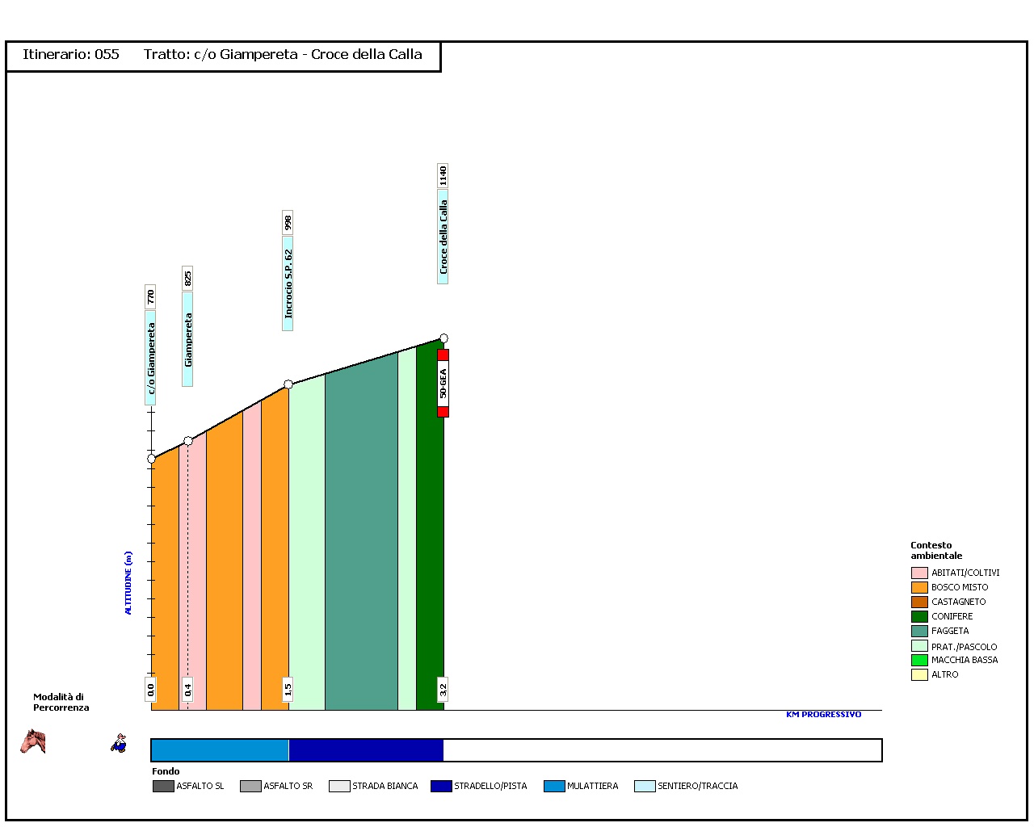Click the STRADELLO/PISTA dark blue legend swatch
Screen dimensions: 1034x827
click(441, 786)
